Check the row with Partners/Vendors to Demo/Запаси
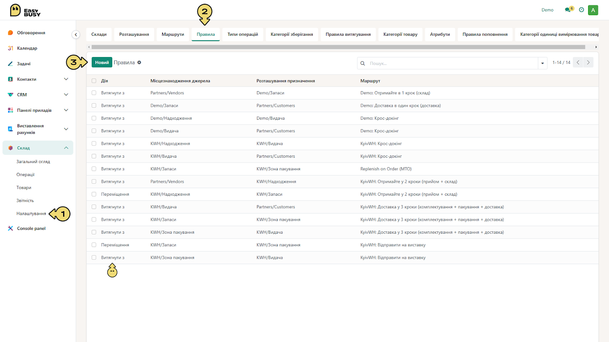Screen dimensions: 609x342 click(x=94, y=93)
